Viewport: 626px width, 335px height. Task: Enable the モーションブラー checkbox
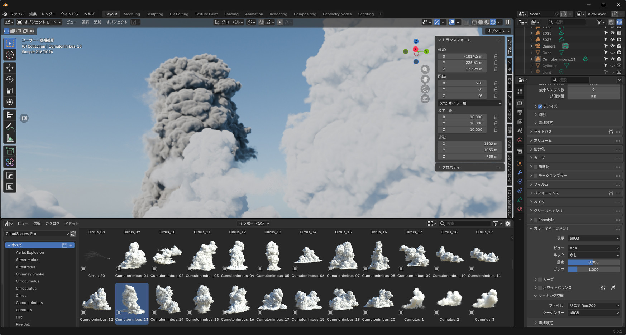(x=535, y=176)
